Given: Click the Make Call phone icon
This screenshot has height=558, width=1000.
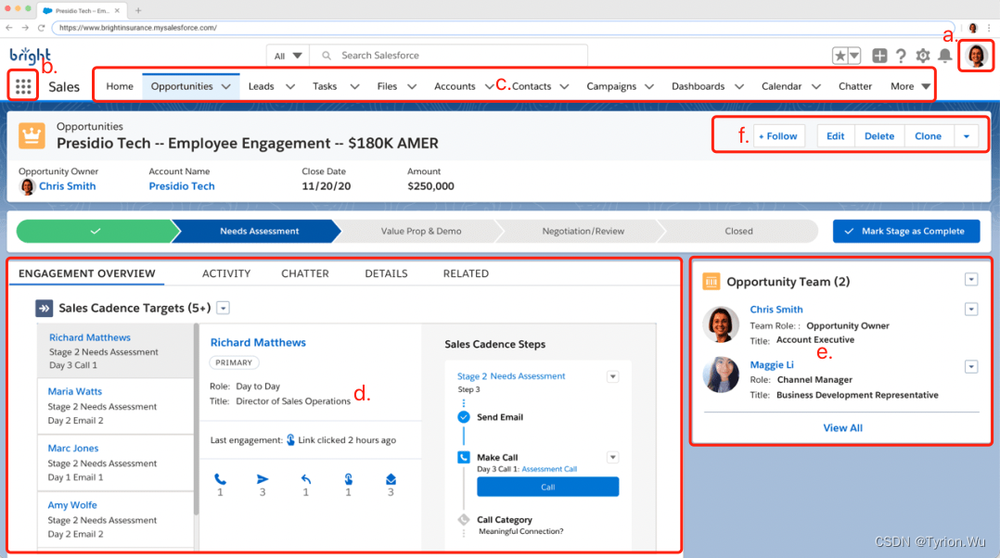Looking at the screenshot, I should click(x=464, y=457).
